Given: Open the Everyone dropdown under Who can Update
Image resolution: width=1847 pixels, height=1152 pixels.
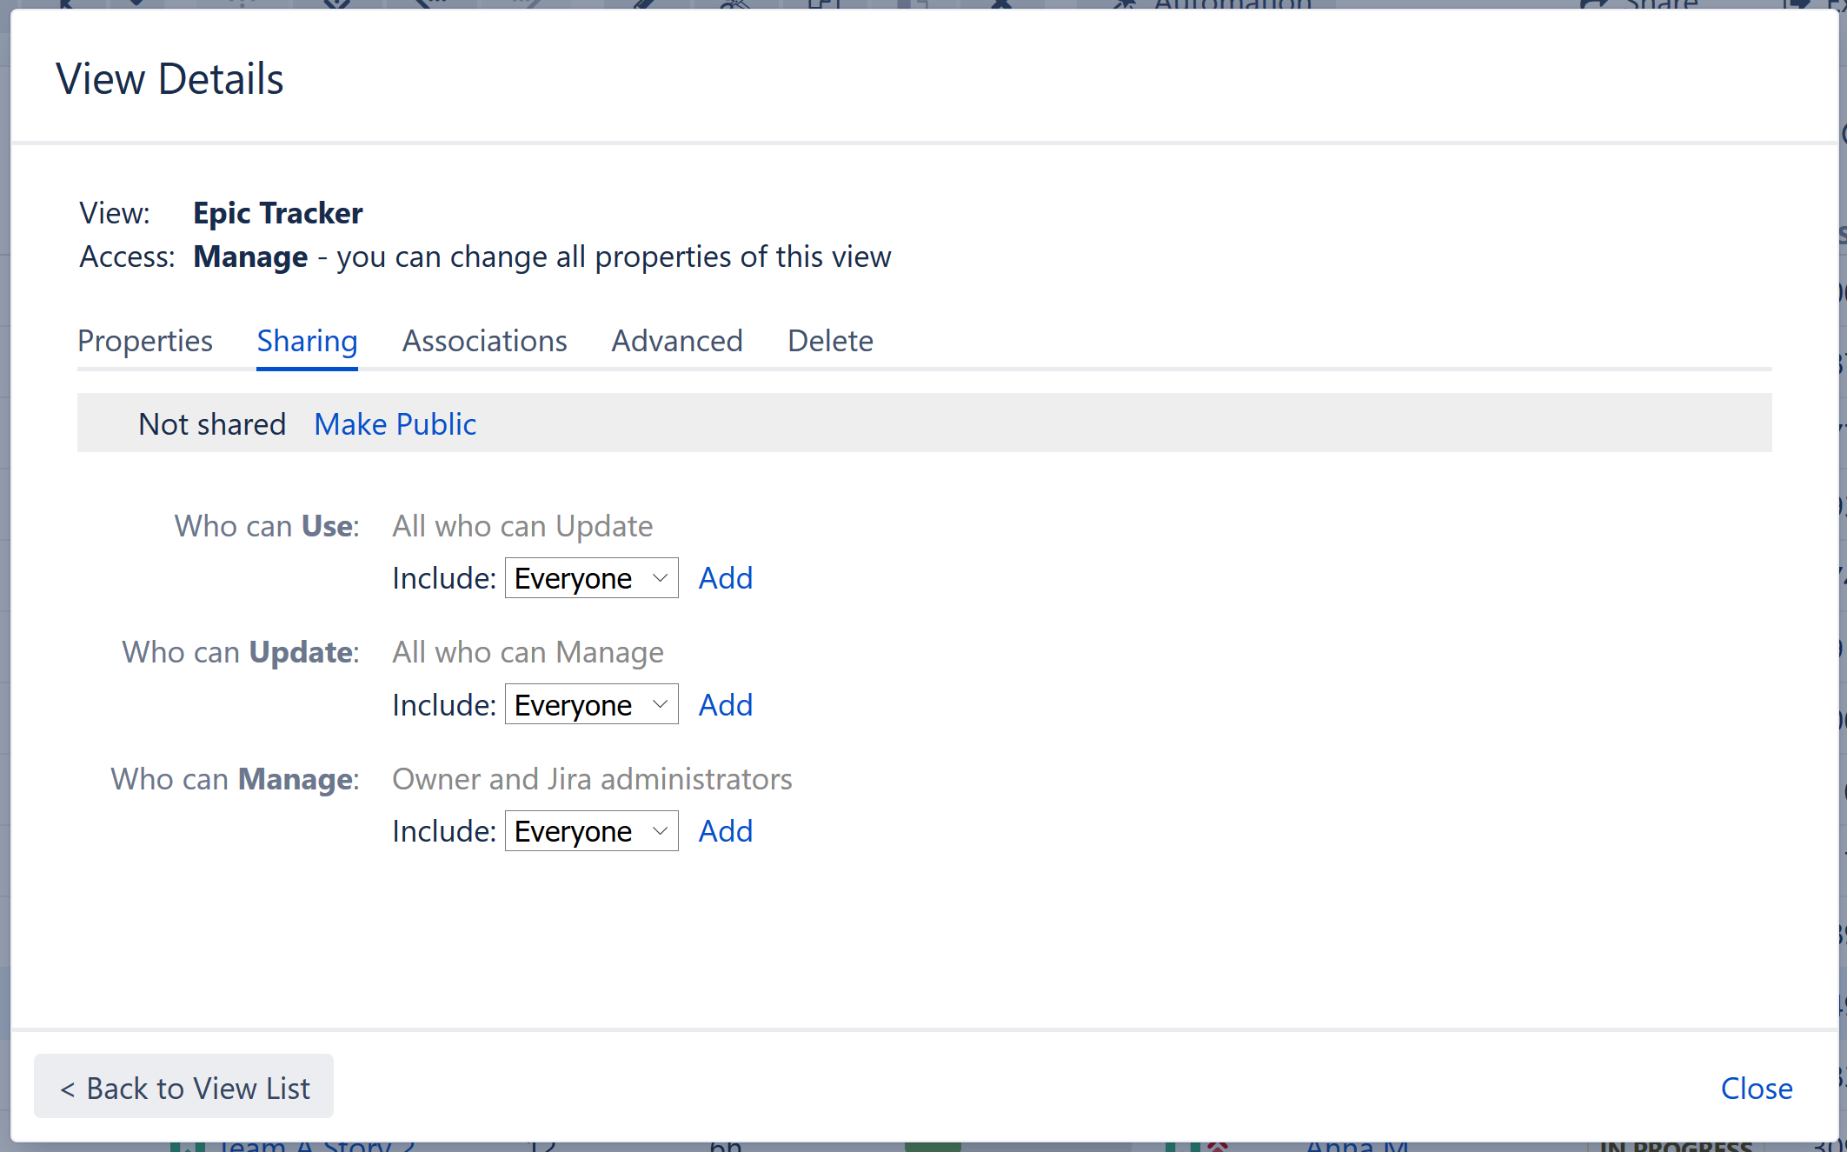Looking at the screenshot, I should [x=591, y=704].
